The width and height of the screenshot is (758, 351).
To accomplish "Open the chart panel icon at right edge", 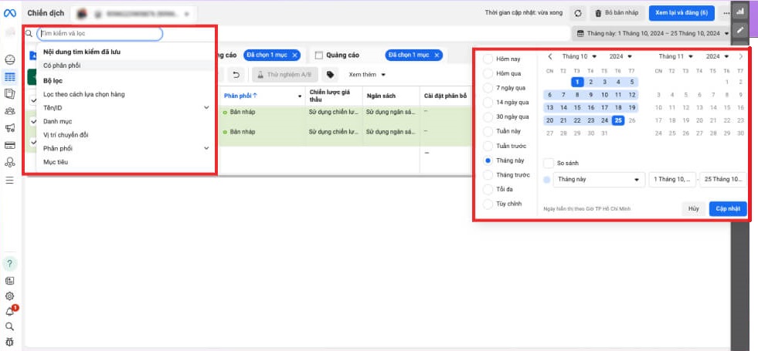I will pyautogui.click(x=741, y=12).
